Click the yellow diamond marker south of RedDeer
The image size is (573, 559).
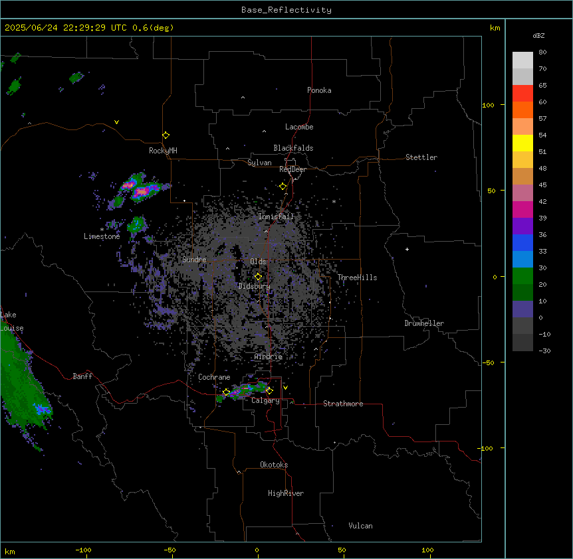pyautogui.click(x=283, y=187)
